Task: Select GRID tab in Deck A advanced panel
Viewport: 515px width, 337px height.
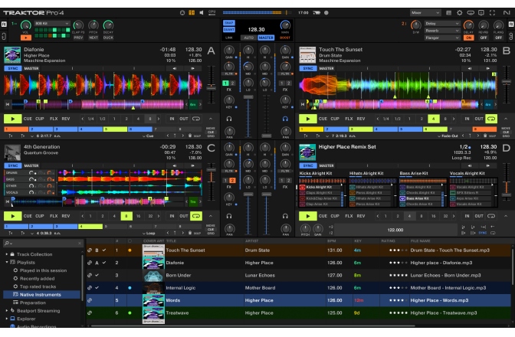Action: point(211,136)
